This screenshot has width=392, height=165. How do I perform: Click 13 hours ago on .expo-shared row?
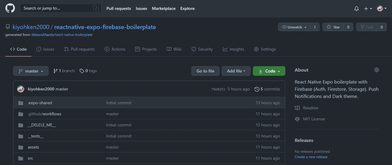coord(268,103)
